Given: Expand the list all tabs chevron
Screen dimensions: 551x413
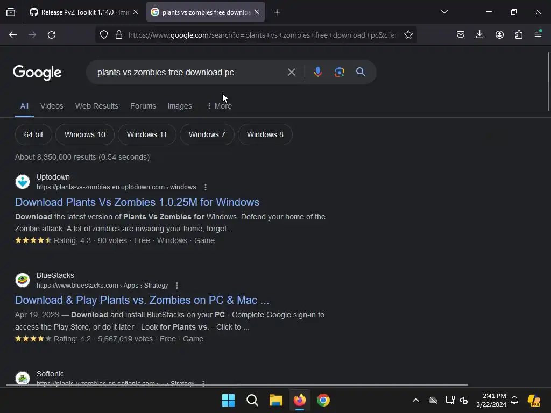Looking at the screenshot, I should pos(444,12).
